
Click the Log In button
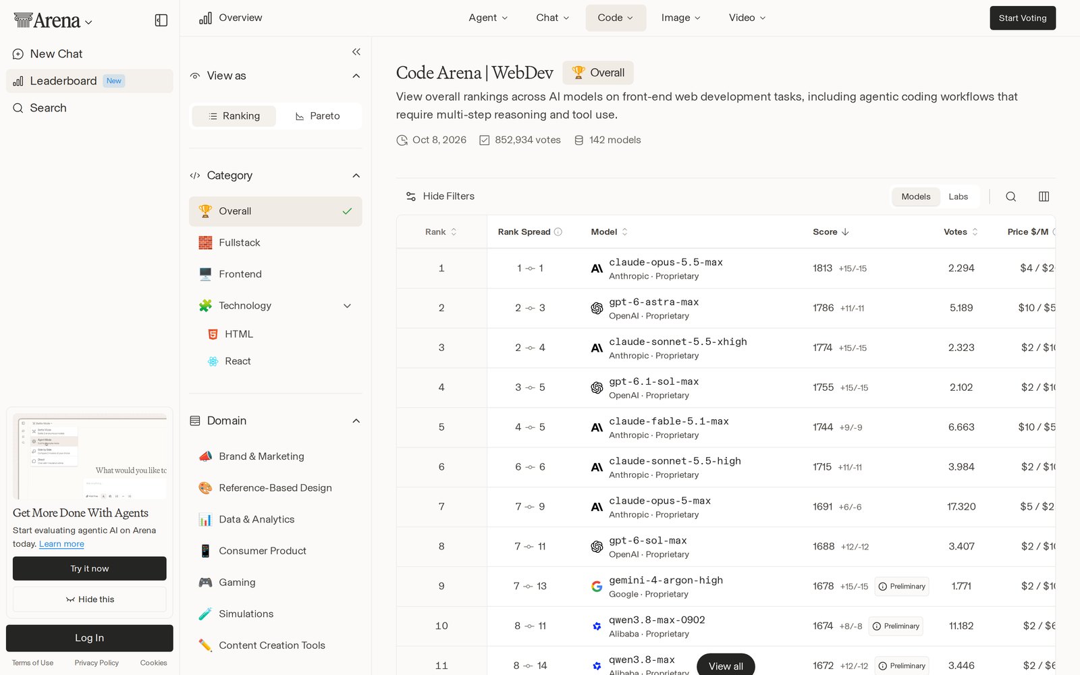pos(90,638)
